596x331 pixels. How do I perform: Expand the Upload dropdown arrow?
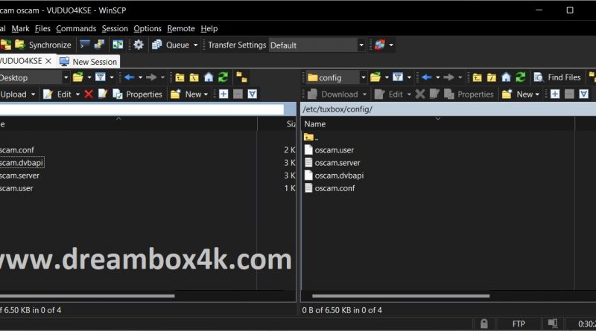33,94
